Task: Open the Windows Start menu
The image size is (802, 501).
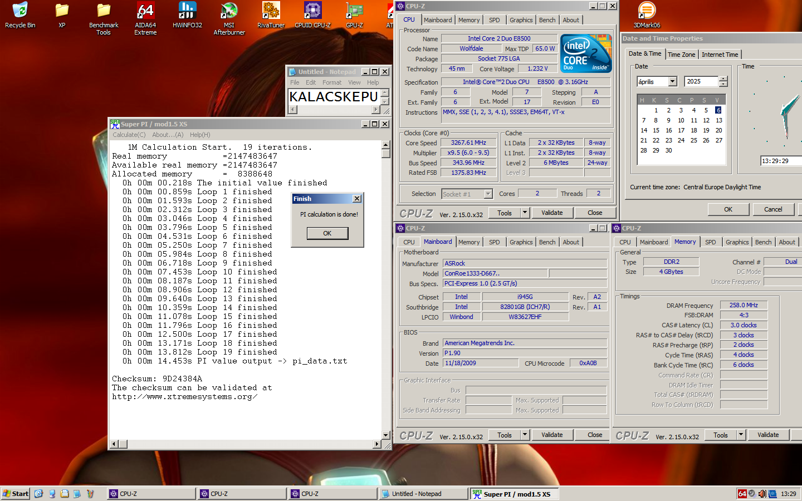Action: 16,494
